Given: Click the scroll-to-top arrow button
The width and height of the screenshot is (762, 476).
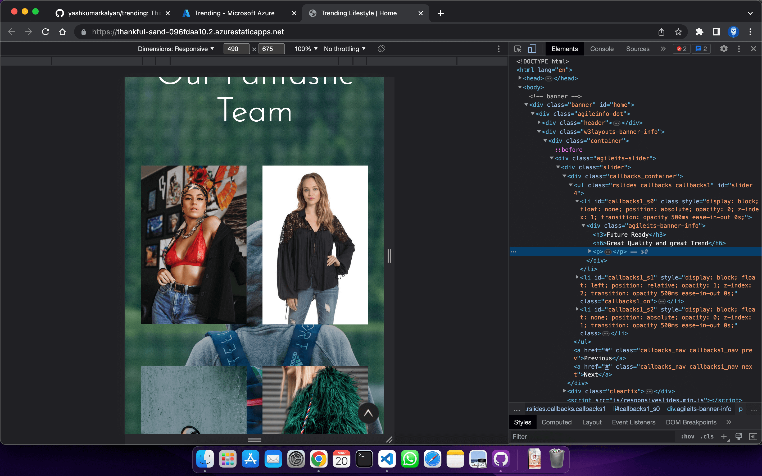Looking at the screenshot, I should pos(368,413).
